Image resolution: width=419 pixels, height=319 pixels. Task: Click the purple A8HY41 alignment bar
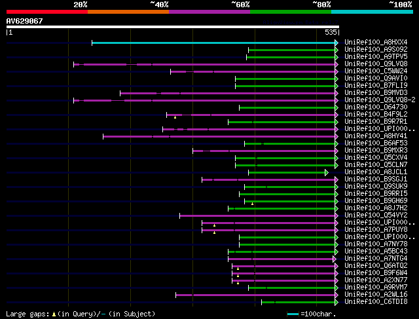(219, 137)
